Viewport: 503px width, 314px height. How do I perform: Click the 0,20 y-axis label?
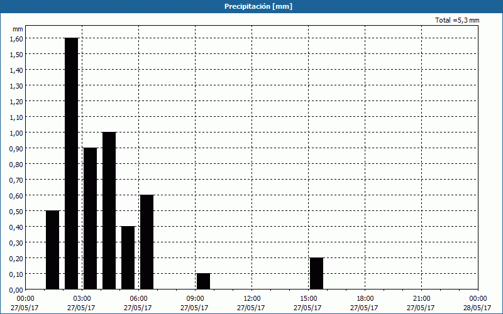(16, 258)
